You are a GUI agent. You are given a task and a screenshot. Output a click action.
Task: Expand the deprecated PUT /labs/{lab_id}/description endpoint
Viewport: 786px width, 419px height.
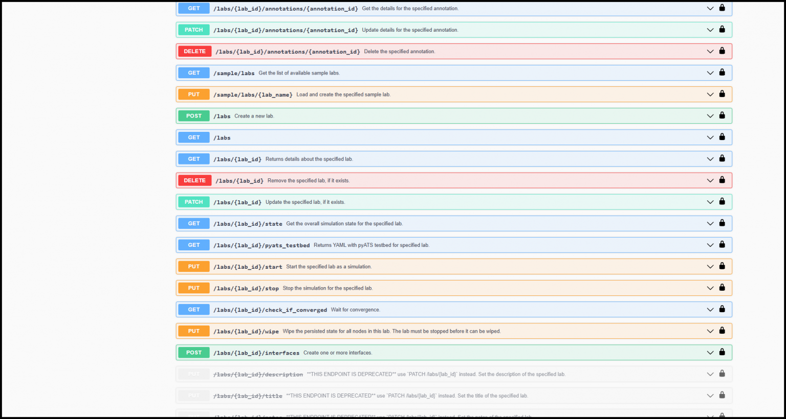point(710,374)
